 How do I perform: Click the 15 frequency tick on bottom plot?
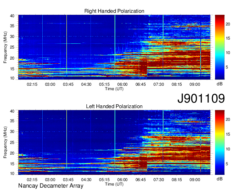click(12, 164)
